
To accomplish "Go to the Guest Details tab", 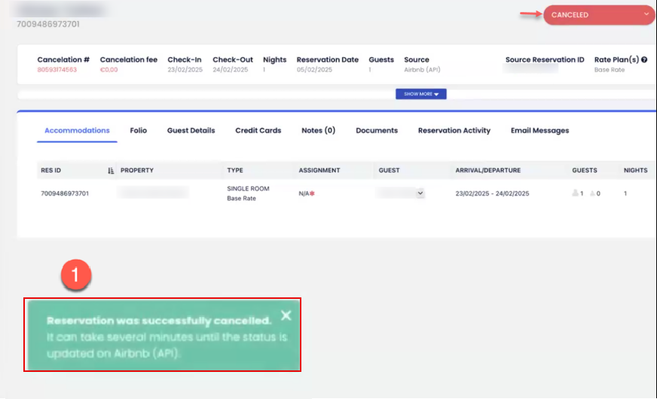I will pos(191,130).
